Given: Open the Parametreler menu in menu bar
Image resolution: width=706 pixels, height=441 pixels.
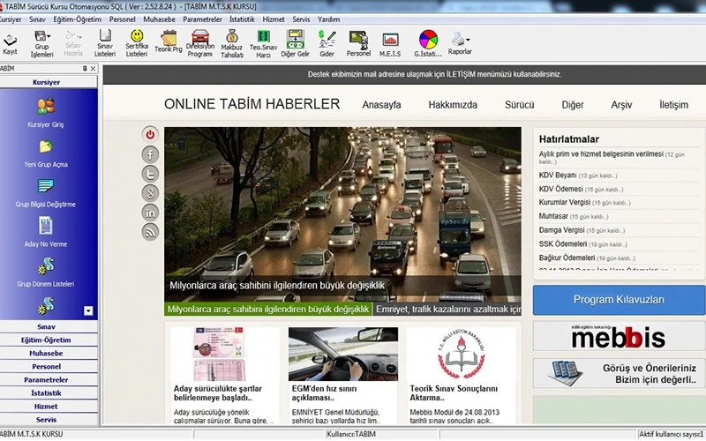Looking at the screenshot, I should [x=202, y=19].
